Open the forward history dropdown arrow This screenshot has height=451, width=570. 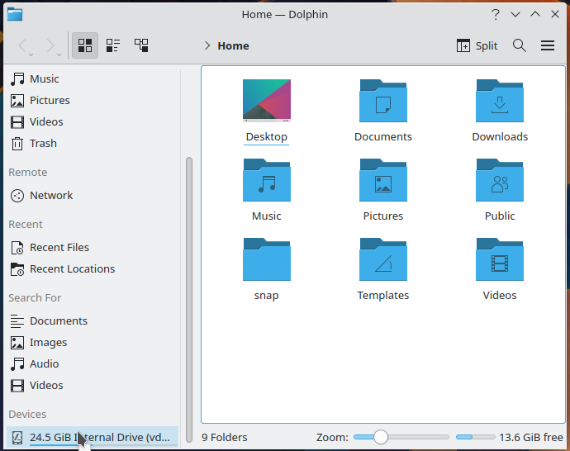coord(59,55)
